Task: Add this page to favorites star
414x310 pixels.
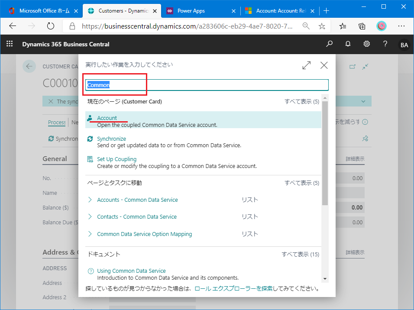Action: coord(322,26)
